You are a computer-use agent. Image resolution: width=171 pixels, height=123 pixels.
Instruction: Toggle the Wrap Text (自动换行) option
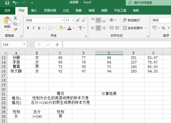(x=131, y=20)
